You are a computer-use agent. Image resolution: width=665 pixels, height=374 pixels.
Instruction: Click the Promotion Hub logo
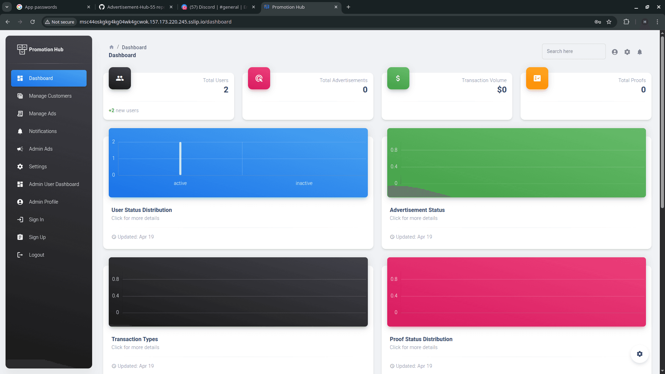[x=41, y=49]
